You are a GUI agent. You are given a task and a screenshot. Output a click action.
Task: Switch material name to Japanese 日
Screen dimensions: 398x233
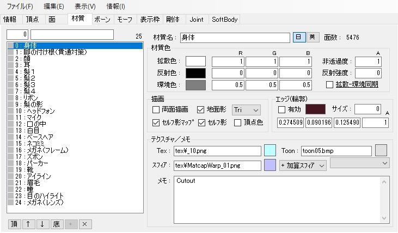coord(299,38)
